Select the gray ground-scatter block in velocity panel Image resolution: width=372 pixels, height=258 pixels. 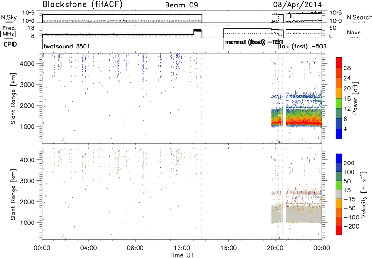(304, 214)
